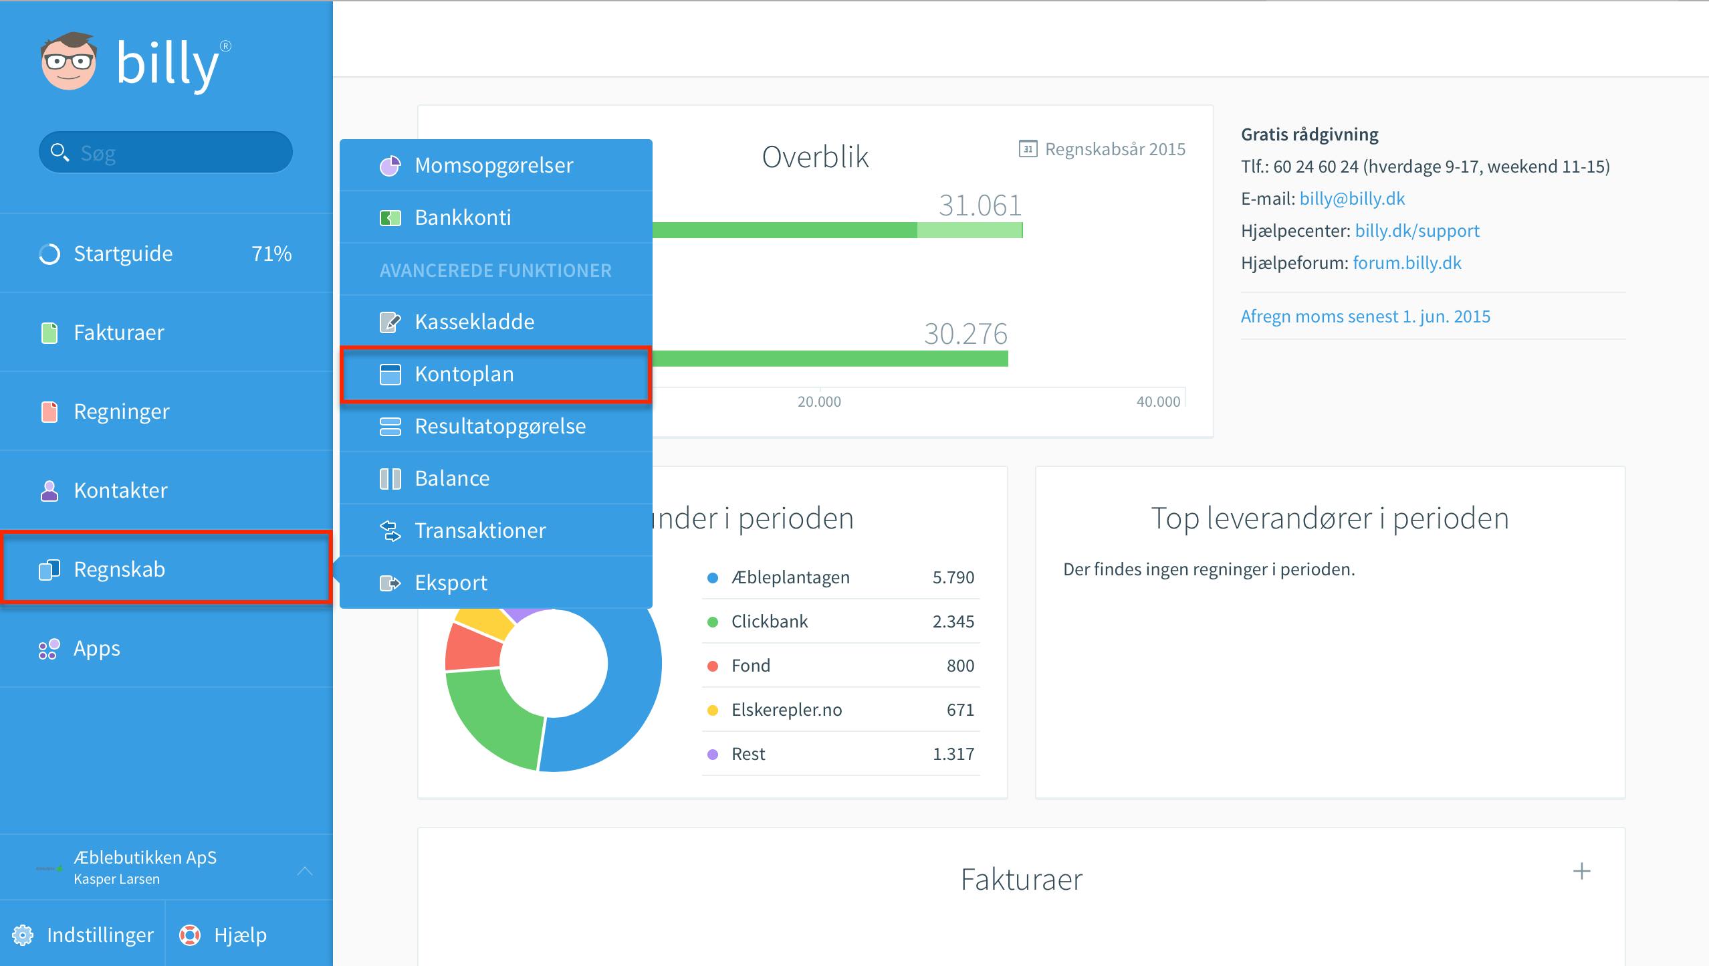Image resolution: width=1709 pixels, height=966 pixels.
Task: Click the billy@billy.dk email link
Action: (1352, 199)
